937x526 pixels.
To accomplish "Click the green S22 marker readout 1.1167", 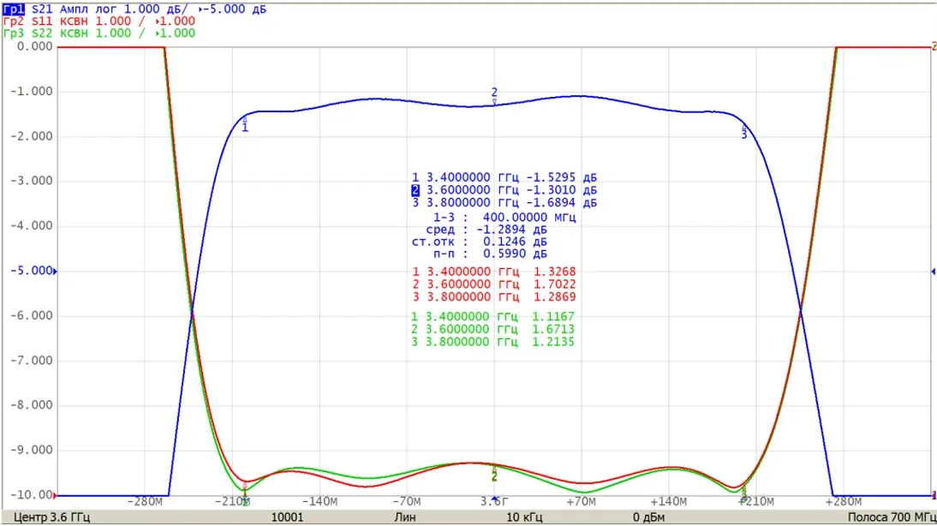I will coord(492,317).
